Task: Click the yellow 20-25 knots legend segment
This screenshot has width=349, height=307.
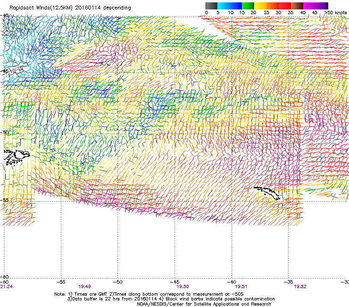Action: (x=260, y=6)
